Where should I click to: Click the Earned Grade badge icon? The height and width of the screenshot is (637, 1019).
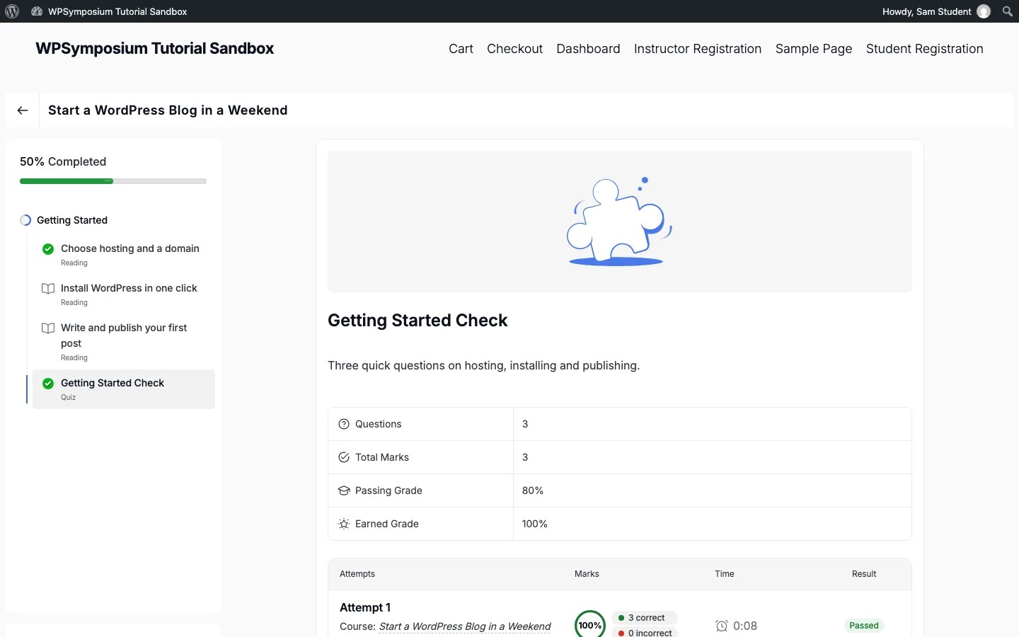click(344, 524)
